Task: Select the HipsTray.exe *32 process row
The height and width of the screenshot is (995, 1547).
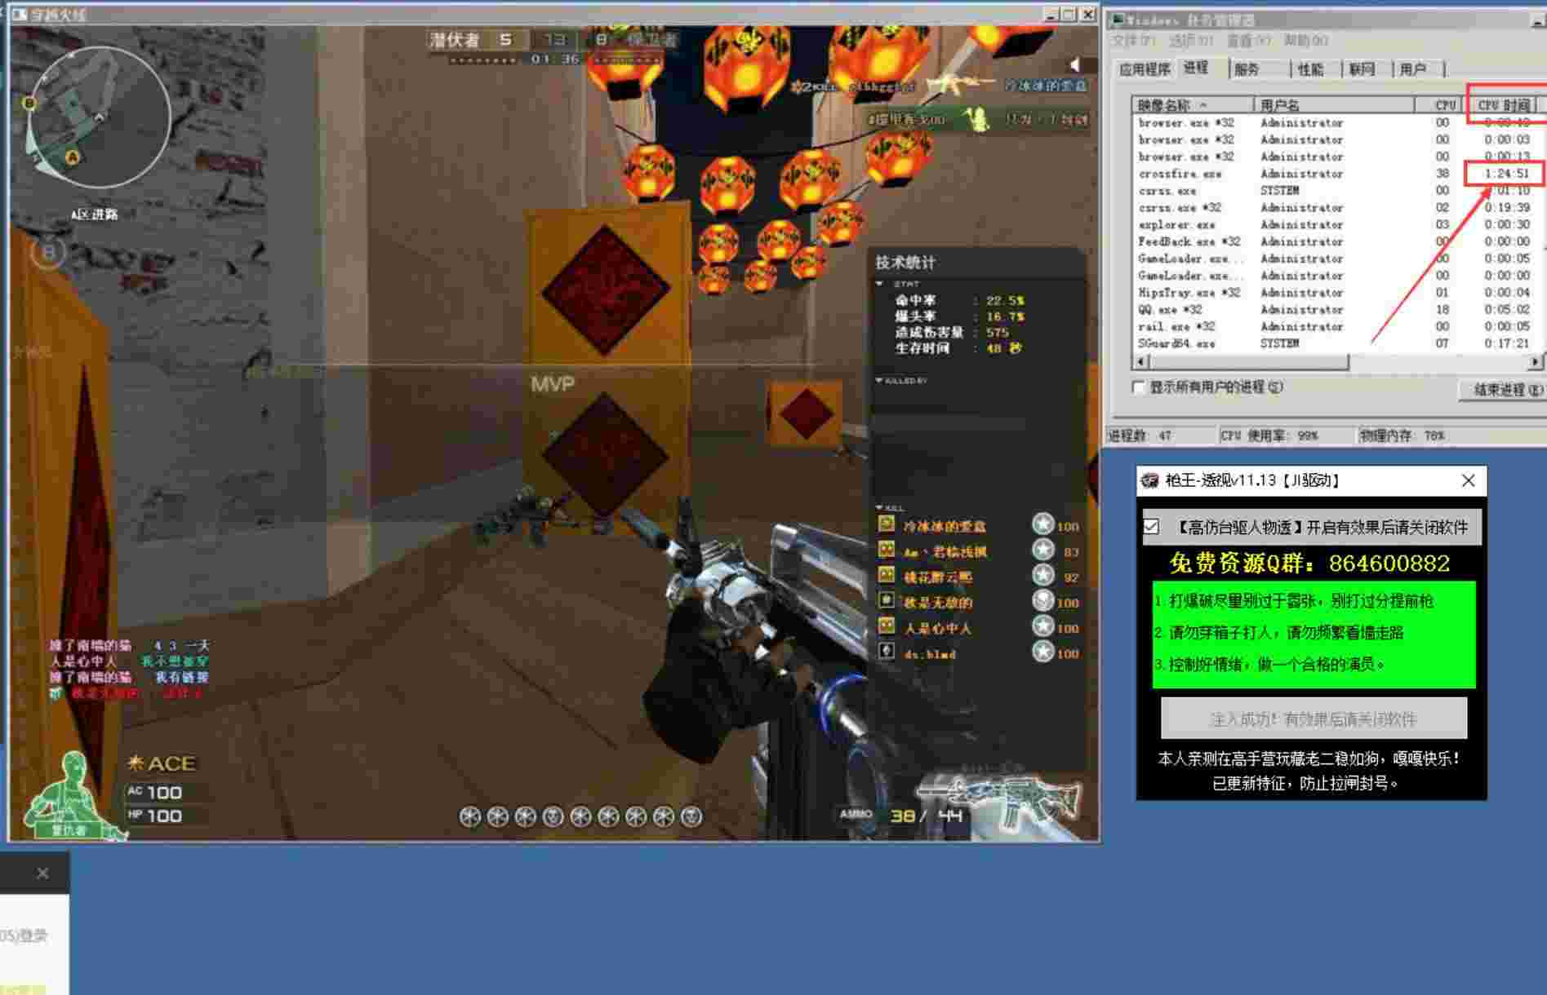Action: [x=1337, y=292]
